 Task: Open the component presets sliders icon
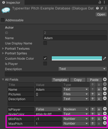point(102,8)
